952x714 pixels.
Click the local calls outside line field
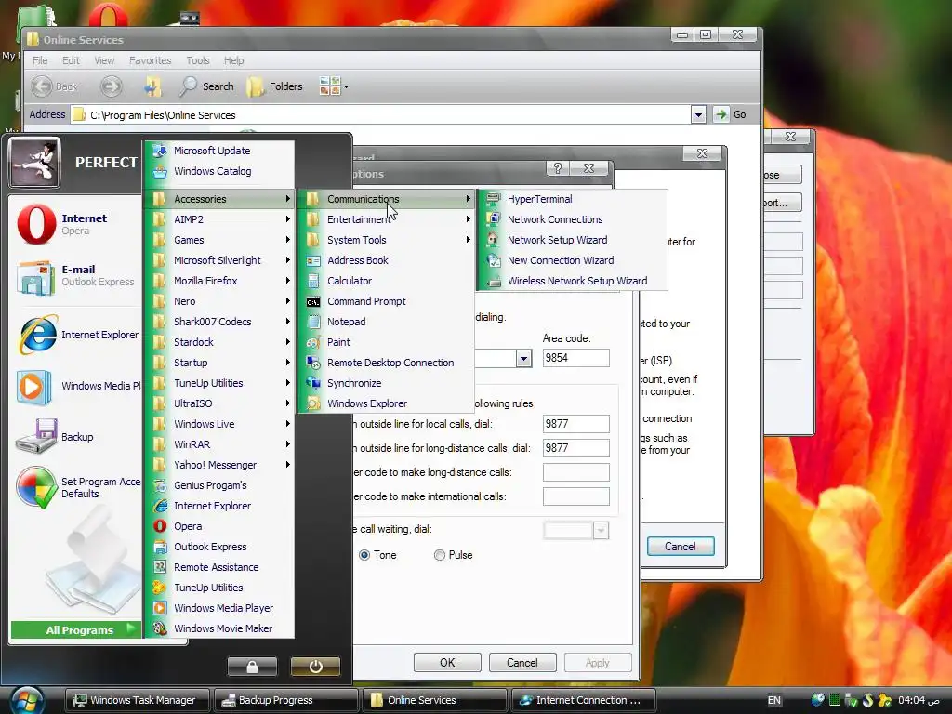(575, 424)
